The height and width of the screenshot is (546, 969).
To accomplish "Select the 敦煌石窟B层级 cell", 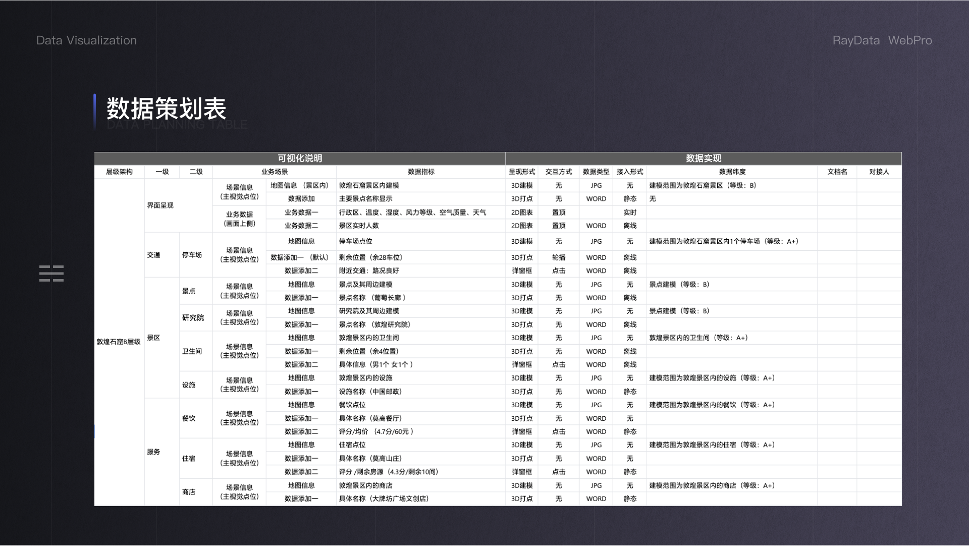I will tap(119, 342).
